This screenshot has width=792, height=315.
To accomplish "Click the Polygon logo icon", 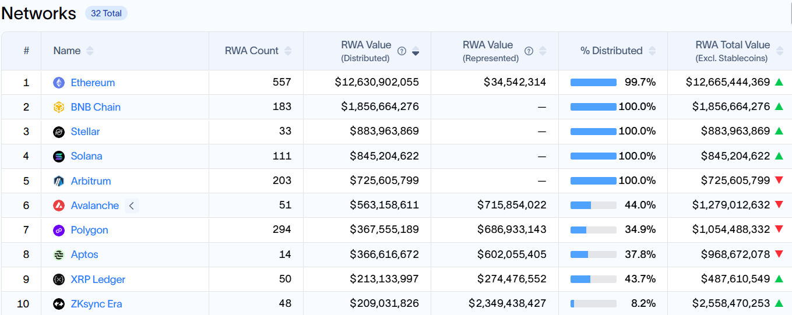I will point(59,231).
